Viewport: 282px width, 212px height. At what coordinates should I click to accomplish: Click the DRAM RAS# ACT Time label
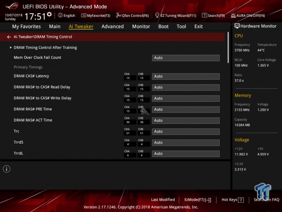tap(33, 120)
